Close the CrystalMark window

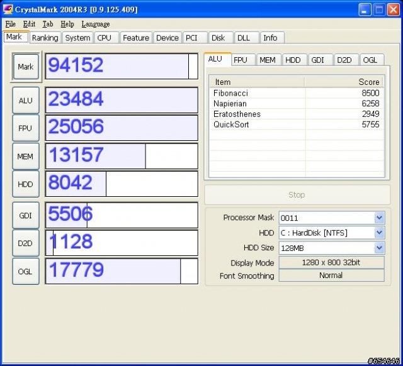pos(394,10)
